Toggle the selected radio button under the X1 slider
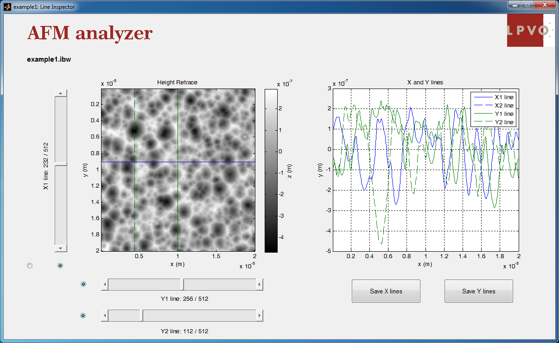 tap(60, 266)
